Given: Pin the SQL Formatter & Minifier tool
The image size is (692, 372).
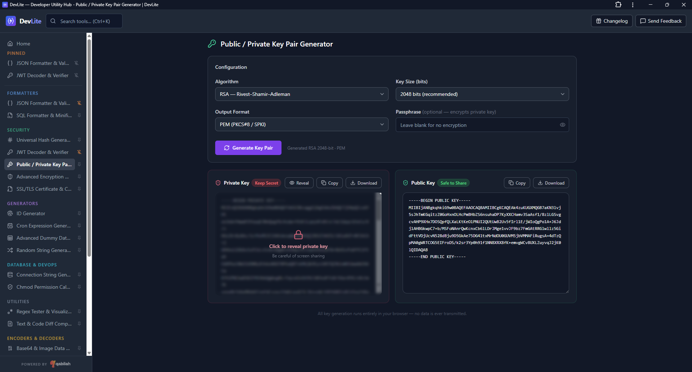Looking at the screenshot, I should (79, 115).
